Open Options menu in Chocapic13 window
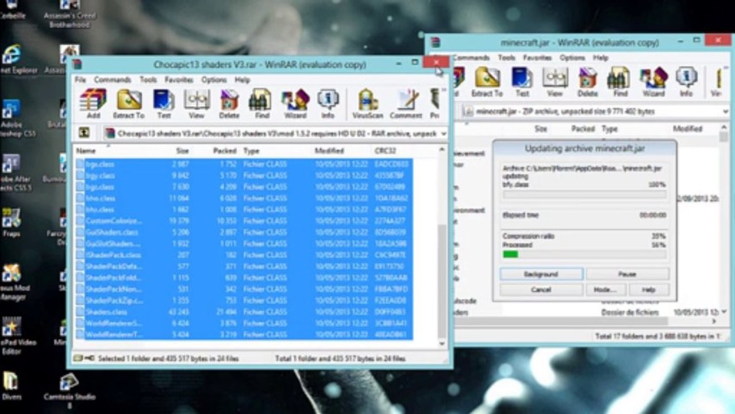This screenshot has width=735, height=414. (214, 80)
